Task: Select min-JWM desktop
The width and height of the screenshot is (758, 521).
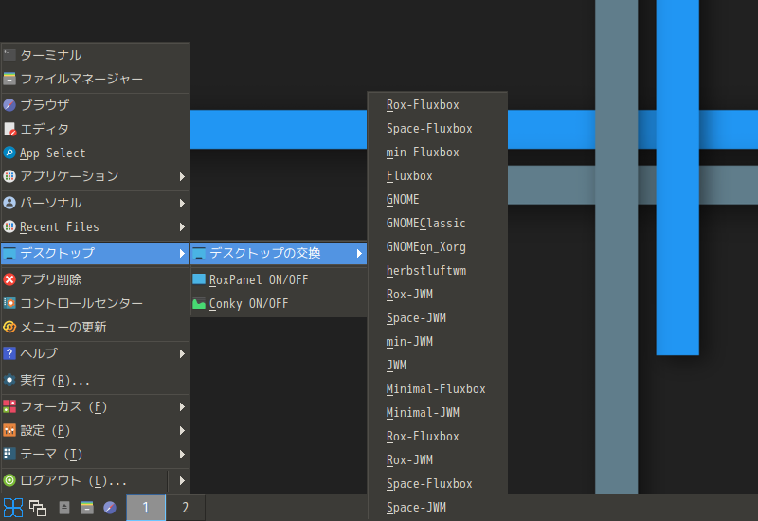Action: point(438,342)
